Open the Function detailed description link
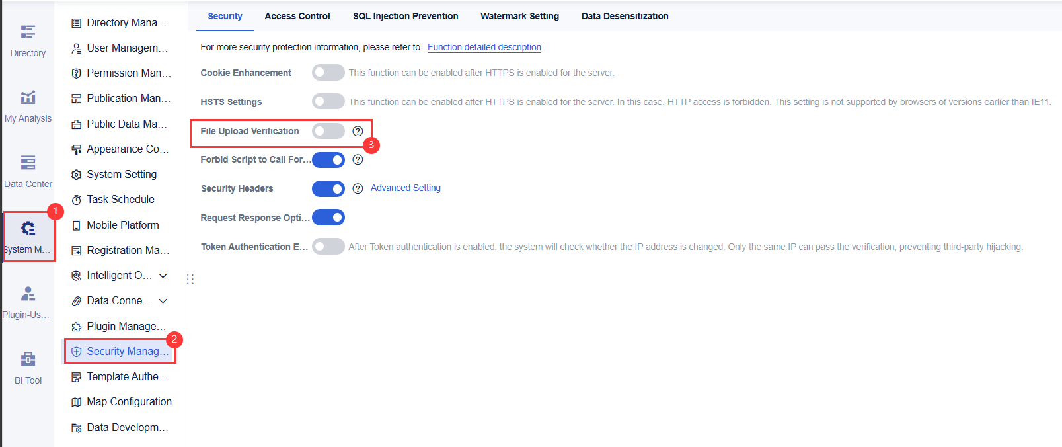The width and height of the screenshot is (1062, 447). (x=484, y=47)
